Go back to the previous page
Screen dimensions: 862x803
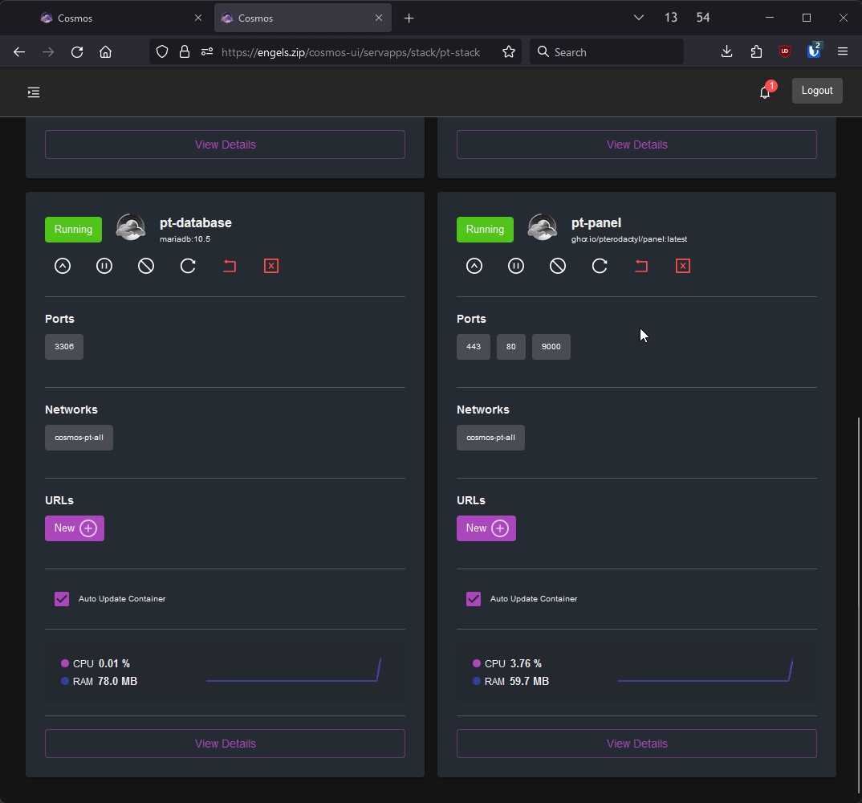click(19, 51)
